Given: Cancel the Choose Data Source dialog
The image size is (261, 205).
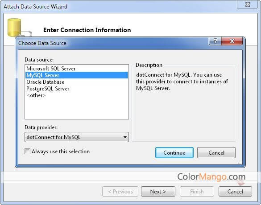Looking at the screenshot, I should pos(216,152).
